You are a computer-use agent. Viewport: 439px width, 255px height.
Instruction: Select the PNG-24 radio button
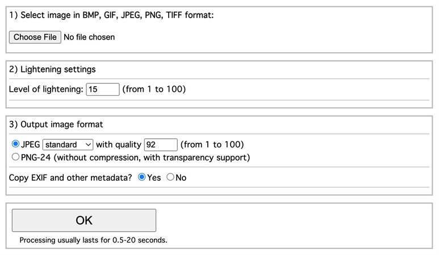15,157
